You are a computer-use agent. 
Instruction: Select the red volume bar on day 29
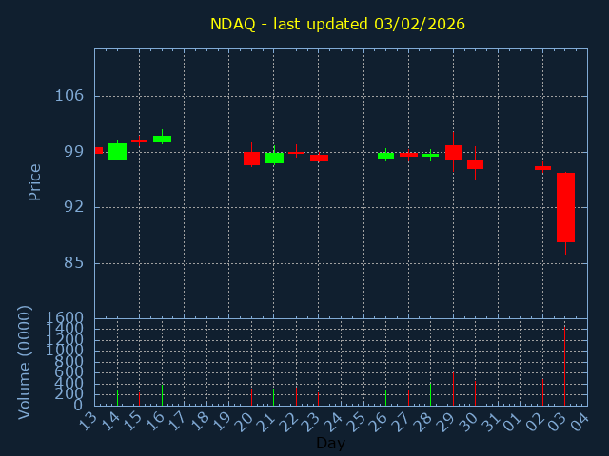click(453, 389)
